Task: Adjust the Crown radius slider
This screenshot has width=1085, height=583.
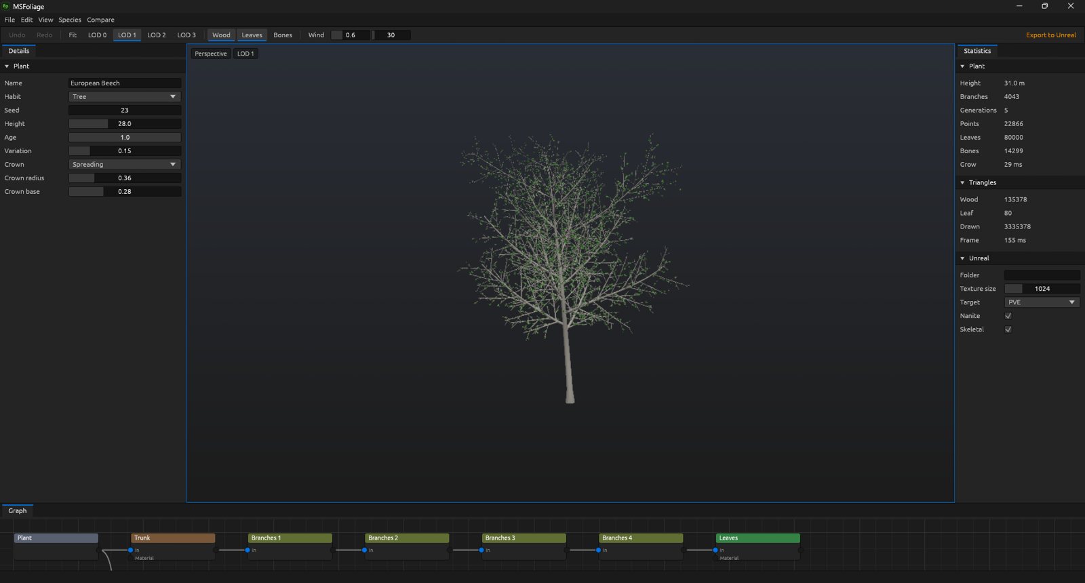Action: pos(125,178)
